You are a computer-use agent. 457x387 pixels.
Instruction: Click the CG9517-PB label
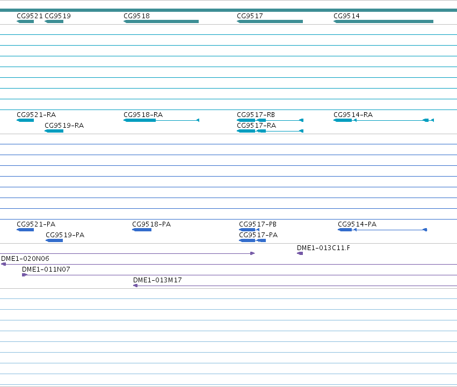click(258, 224)
